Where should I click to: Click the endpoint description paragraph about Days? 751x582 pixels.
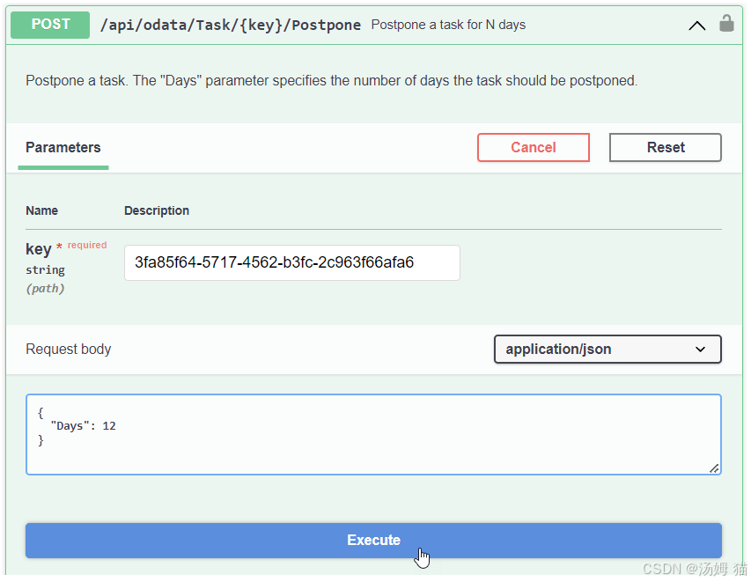tap(331, 80)
